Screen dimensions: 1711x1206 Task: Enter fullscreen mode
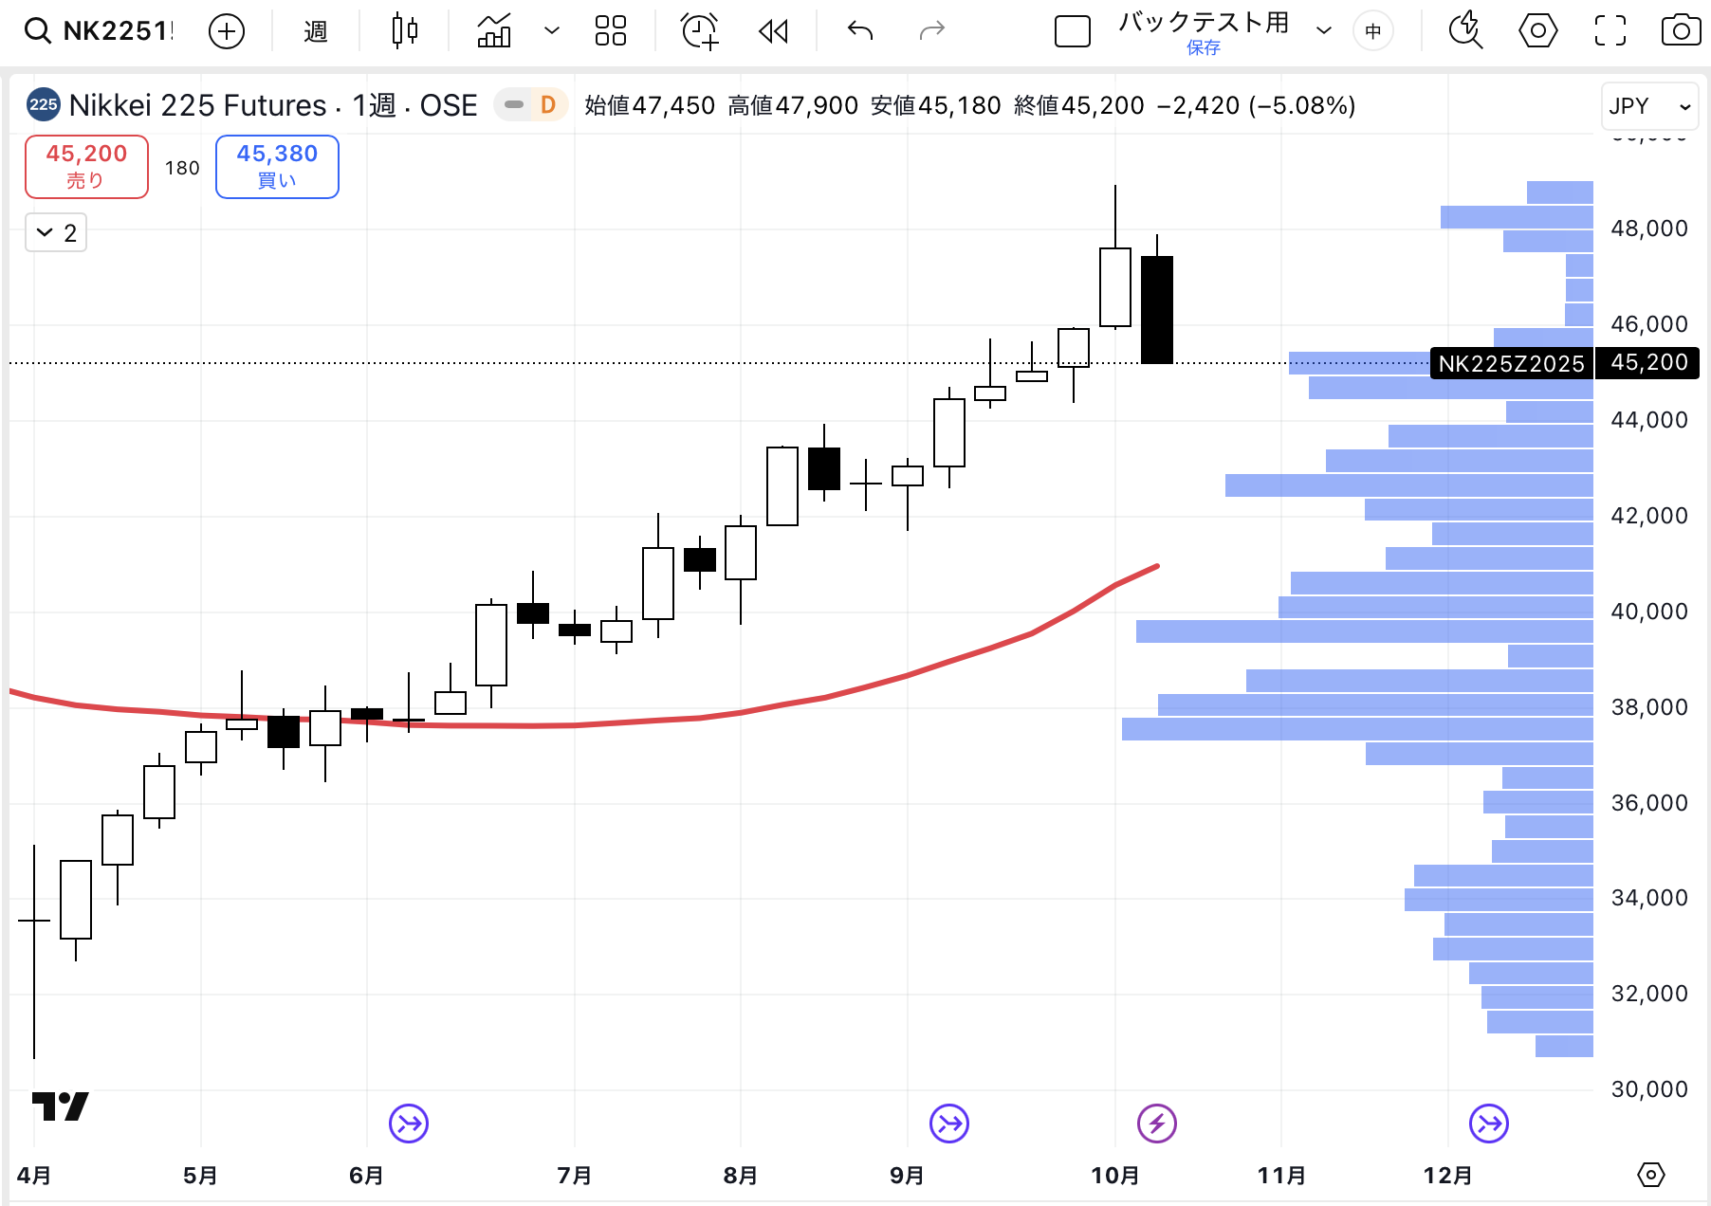(x=1610, y=31)
